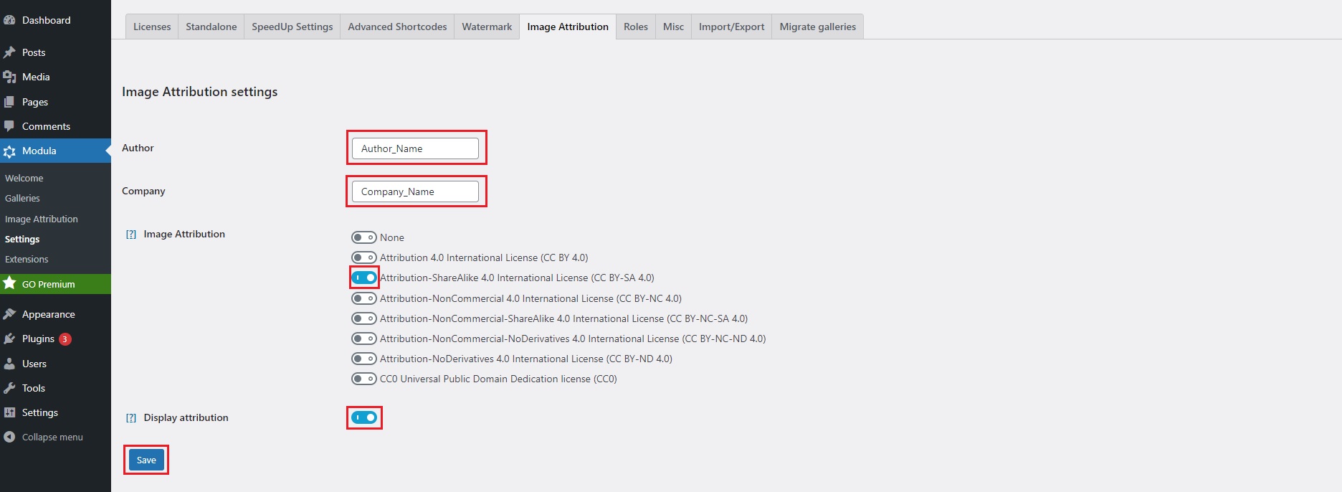Toggle the None attribution option

363,237
